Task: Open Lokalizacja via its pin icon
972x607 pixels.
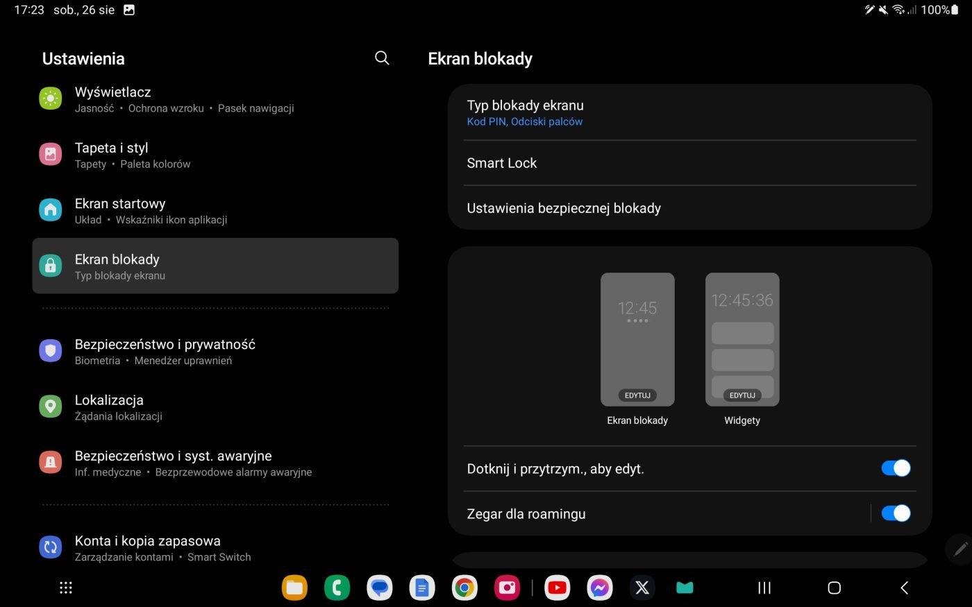Action: (x=50, y=407)
